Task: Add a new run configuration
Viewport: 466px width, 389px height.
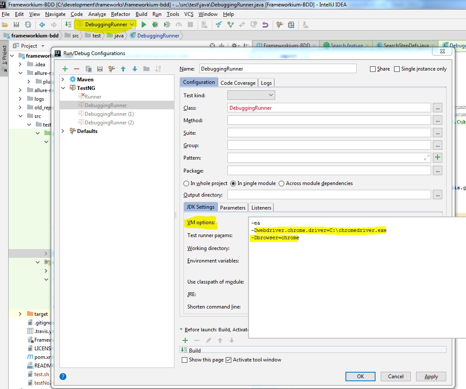Action: [x=65, y=69]
